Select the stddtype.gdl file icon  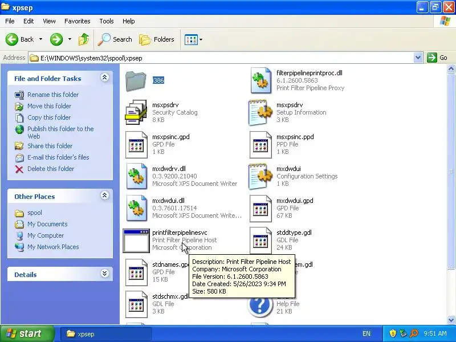point(260,240)
